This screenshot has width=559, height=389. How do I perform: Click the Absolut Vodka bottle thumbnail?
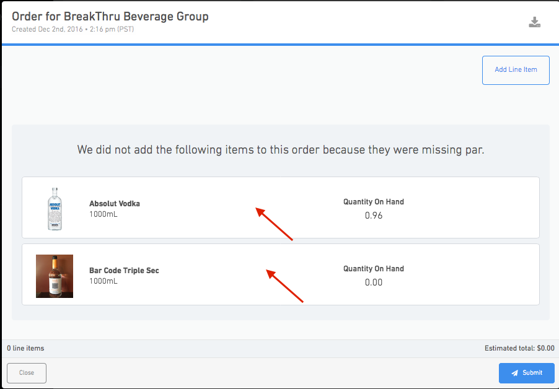[55, 209]
